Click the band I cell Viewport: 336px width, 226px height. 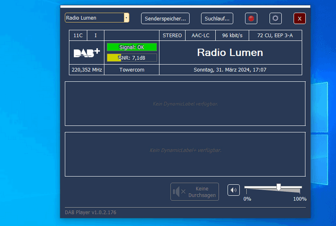pos(96,35)
